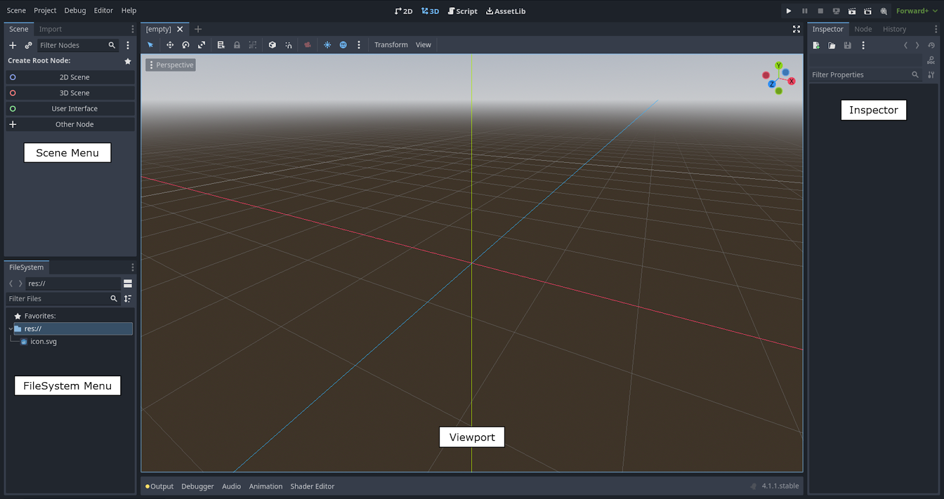Image resolution: width=944 pixels, height=499 pixels.
Task: Run the project with Play button
Action: coord(789,11)
